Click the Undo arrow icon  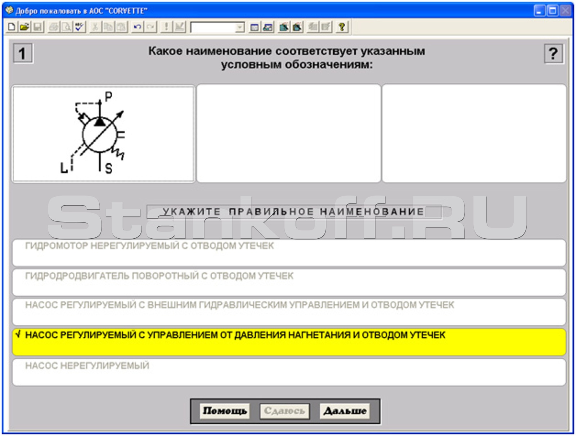[x=137, y=27]
